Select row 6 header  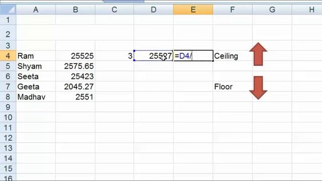click(x=8, y=76)
